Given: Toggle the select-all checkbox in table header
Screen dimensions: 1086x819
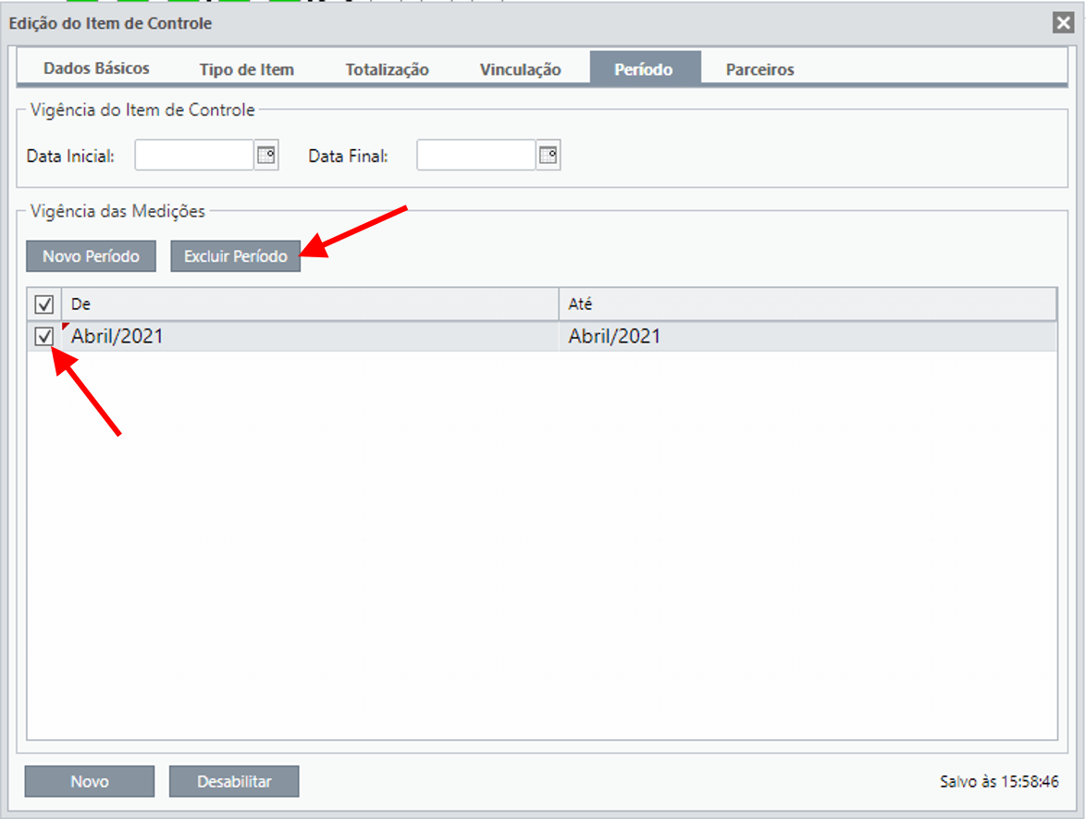Looking at the screenshot, I should [44, 304].
